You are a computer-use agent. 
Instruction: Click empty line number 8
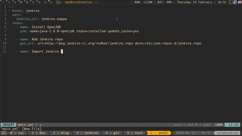click(5, 35)
